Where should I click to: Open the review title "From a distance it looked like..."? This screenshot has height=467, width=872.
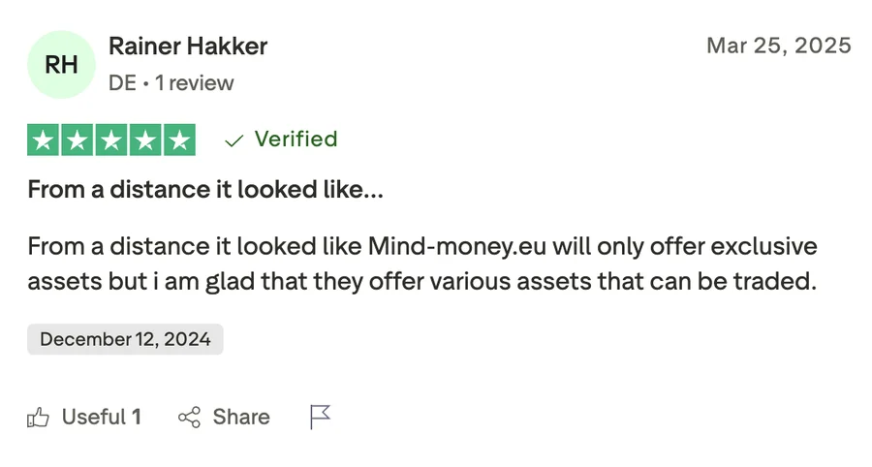coord(205,190)
